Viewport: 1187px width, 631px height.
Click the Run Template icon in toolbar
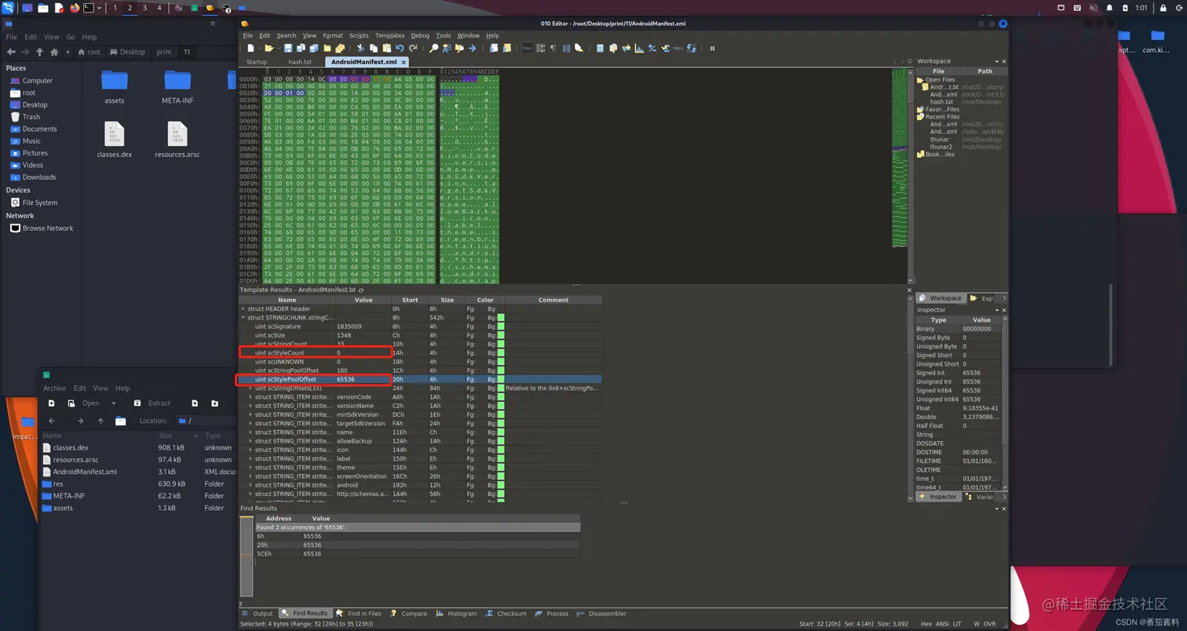click(506, 48)
